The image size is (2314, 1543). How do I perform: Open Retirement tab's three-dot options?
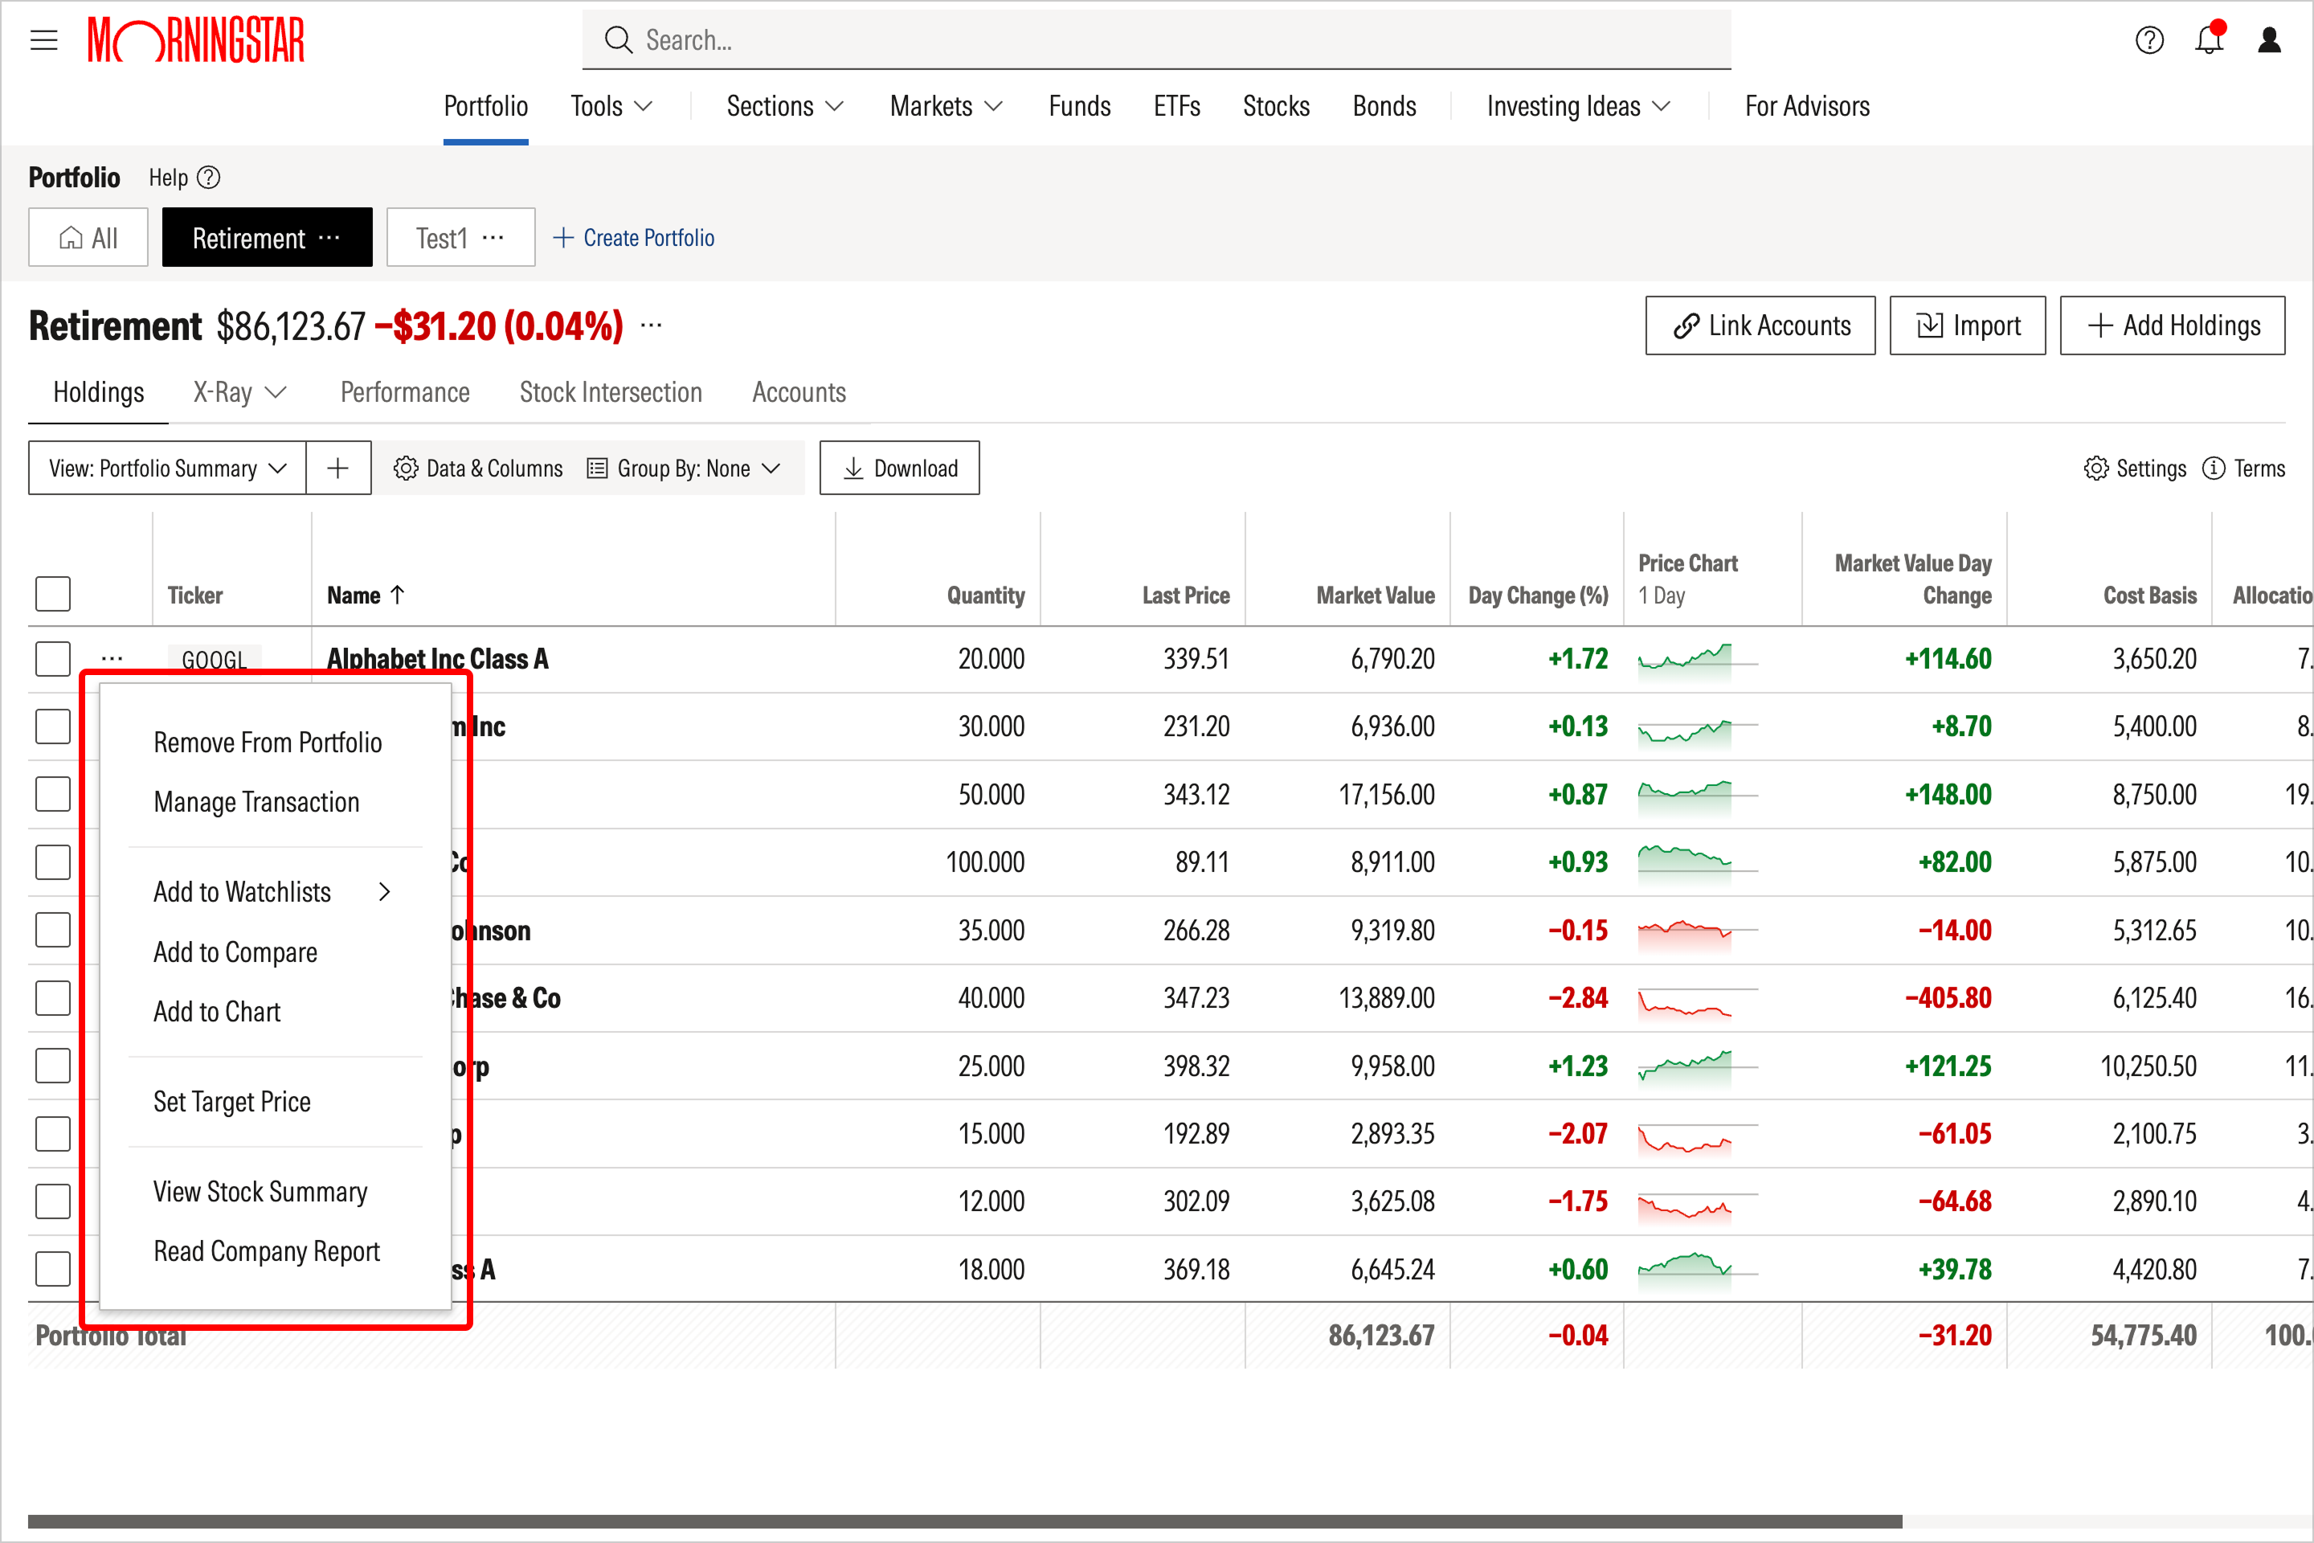329,238
